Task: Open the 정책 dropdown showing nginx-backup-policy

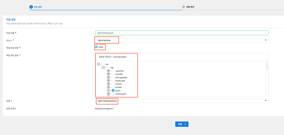Action: 182,101
